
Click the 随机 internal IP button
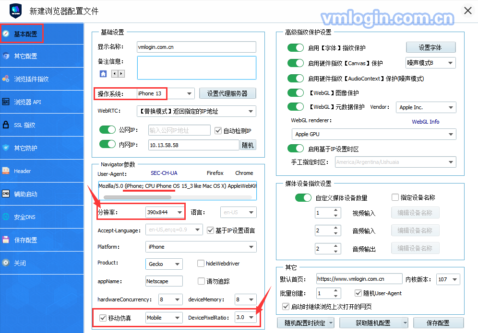pos(248,145)
